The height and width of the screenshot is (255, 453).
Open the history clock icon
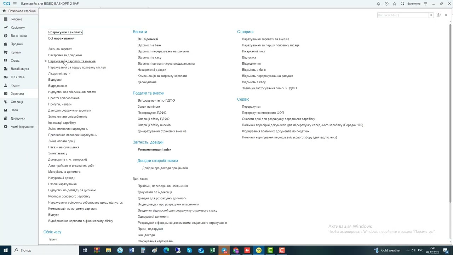click(386, 4)
